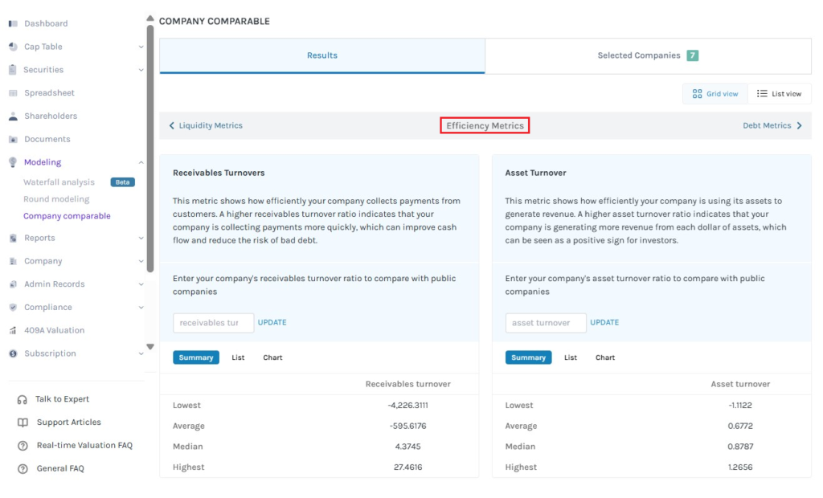
Task: Open the Selected Companies tab
Action: 648,55
